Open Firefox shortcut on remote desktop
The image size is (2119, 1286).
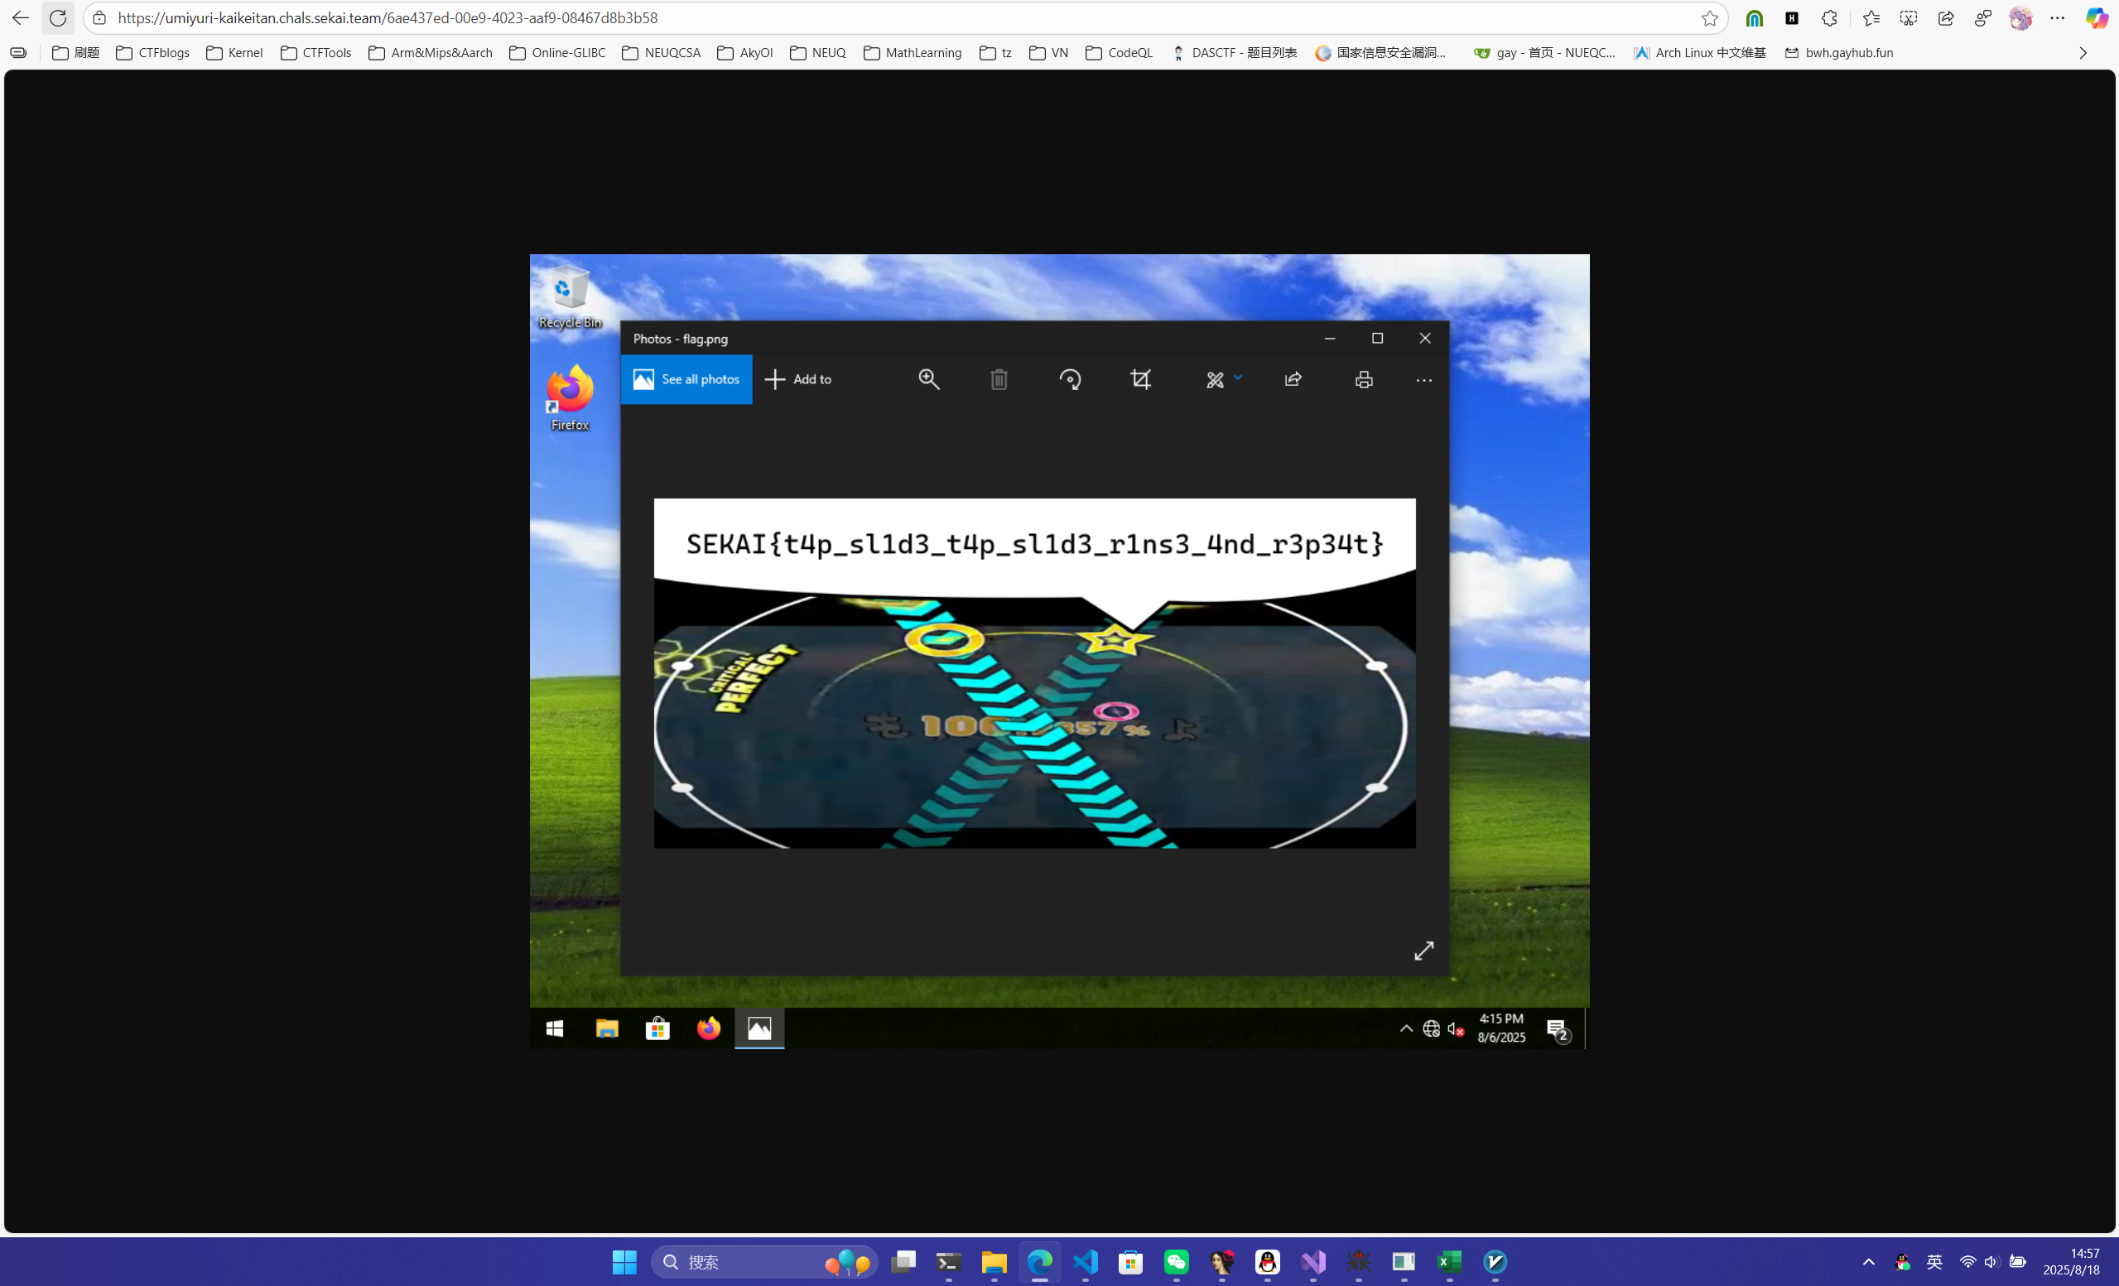[x=570, y=397]
